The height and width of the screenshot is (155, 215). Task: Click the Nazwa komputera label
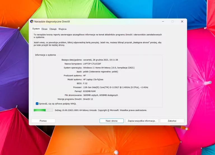click(73, 64)
